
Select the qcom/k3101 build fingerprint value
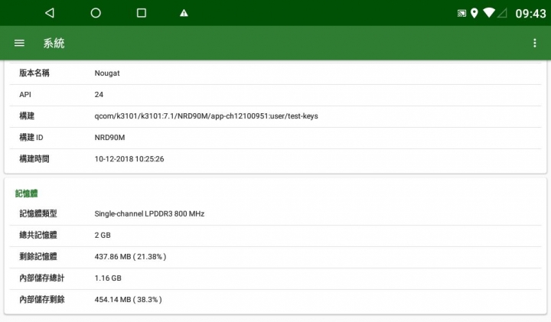pyautogui.click(x=207, y=116)
